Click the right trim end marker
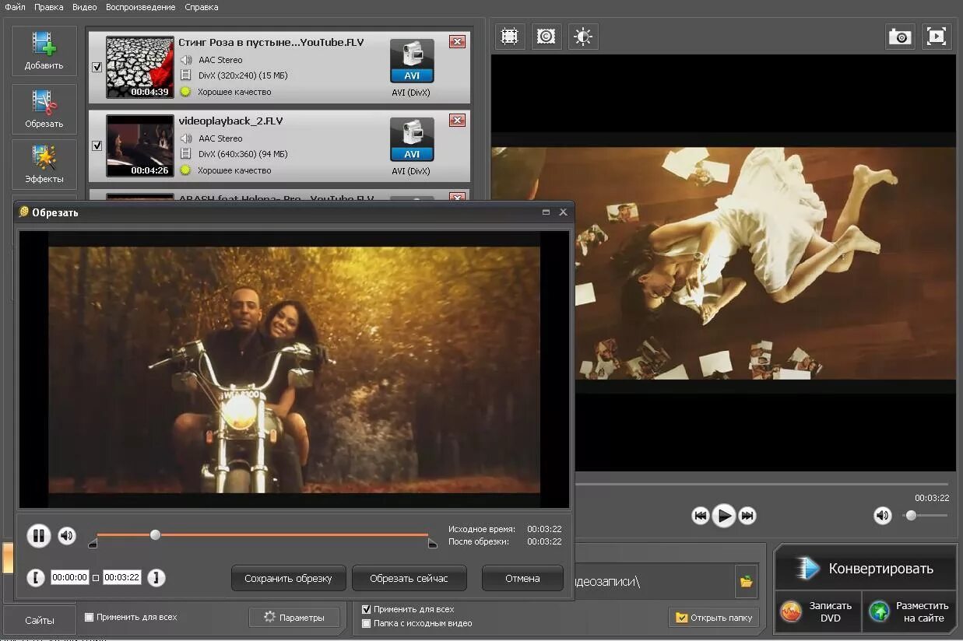 tap(433, 543)
